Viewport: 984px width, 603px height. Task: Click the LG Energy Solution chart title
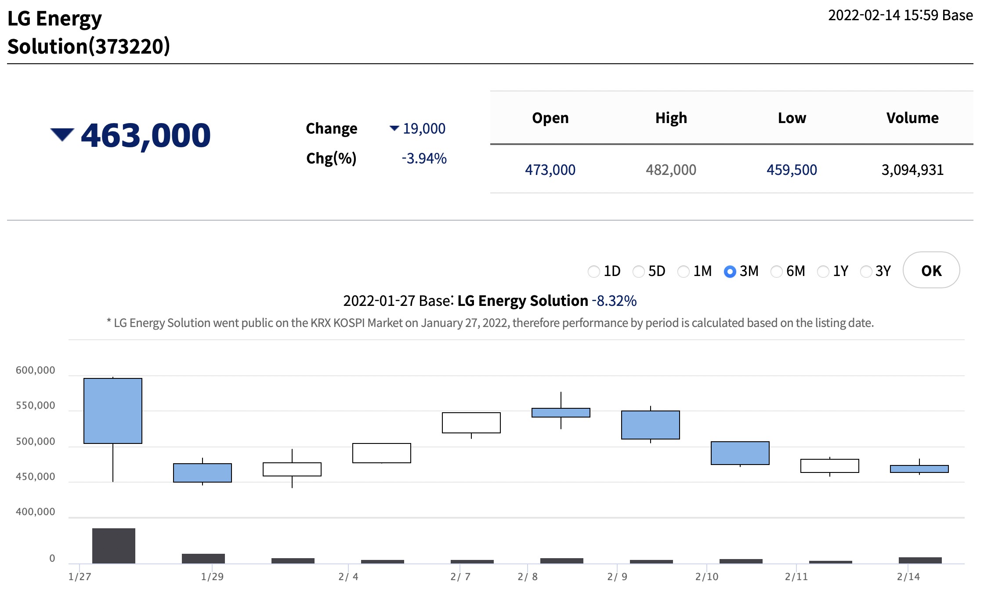(x=522, y=301)
